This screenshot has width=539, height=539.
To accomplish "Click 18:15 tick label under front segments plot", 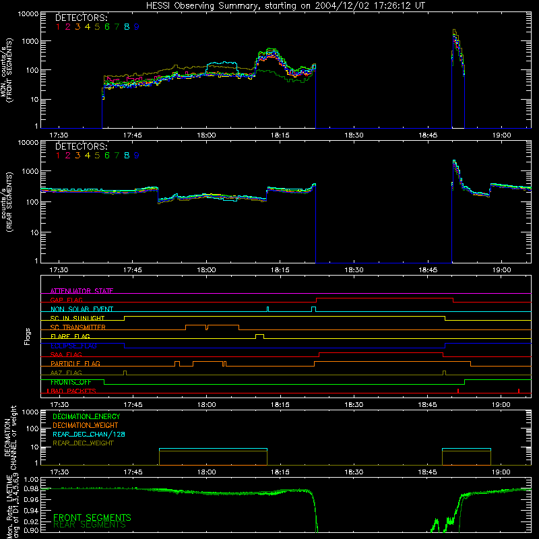I will click(x=280, y=135).
